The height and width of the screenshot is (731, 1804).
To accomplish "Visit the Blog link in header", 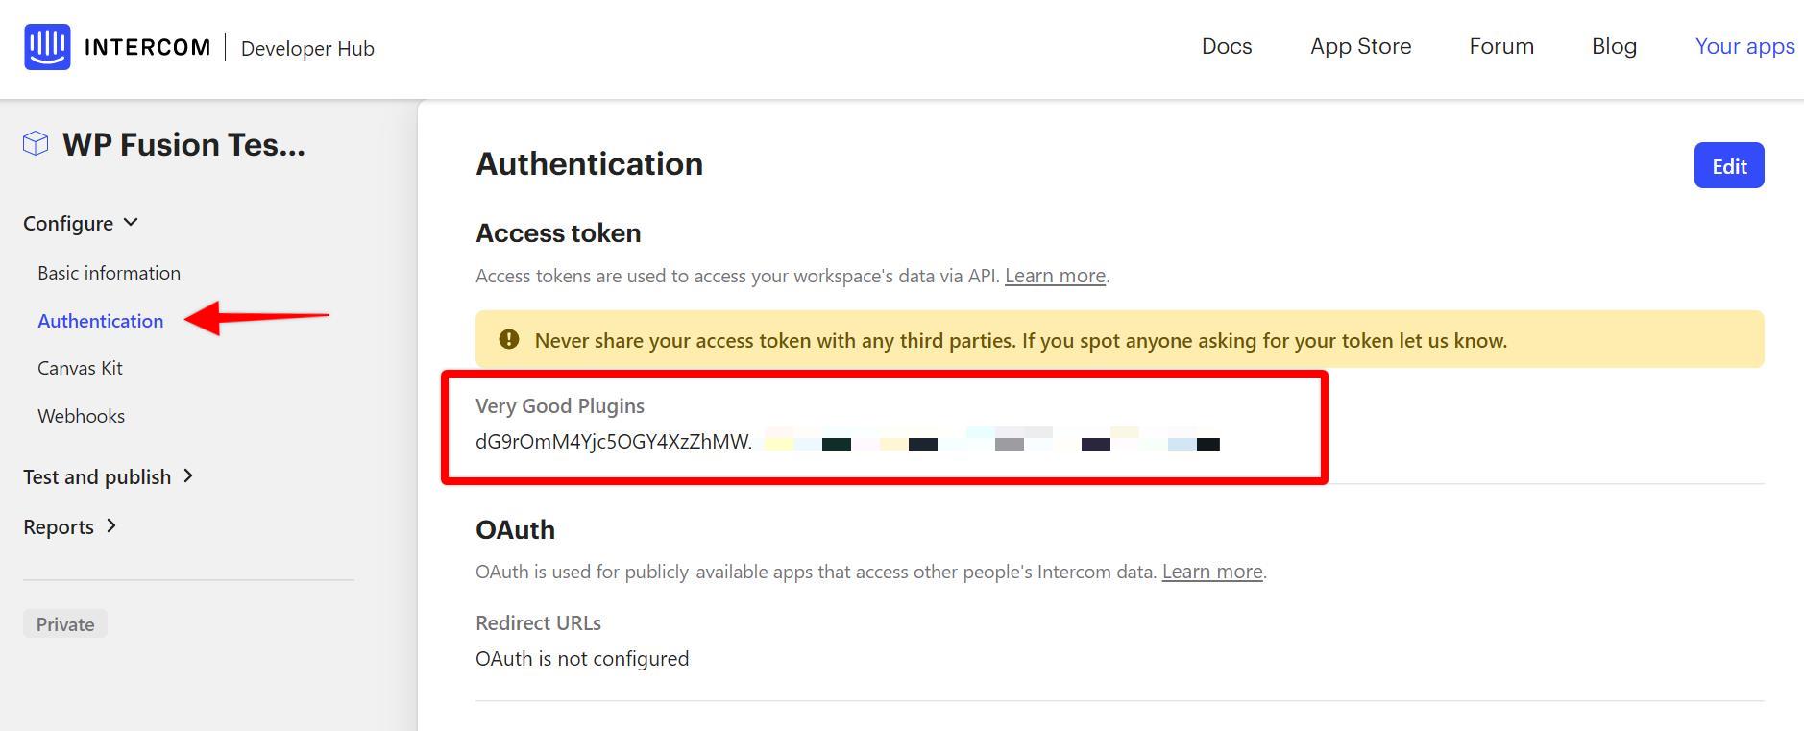I will [1614, 46].
